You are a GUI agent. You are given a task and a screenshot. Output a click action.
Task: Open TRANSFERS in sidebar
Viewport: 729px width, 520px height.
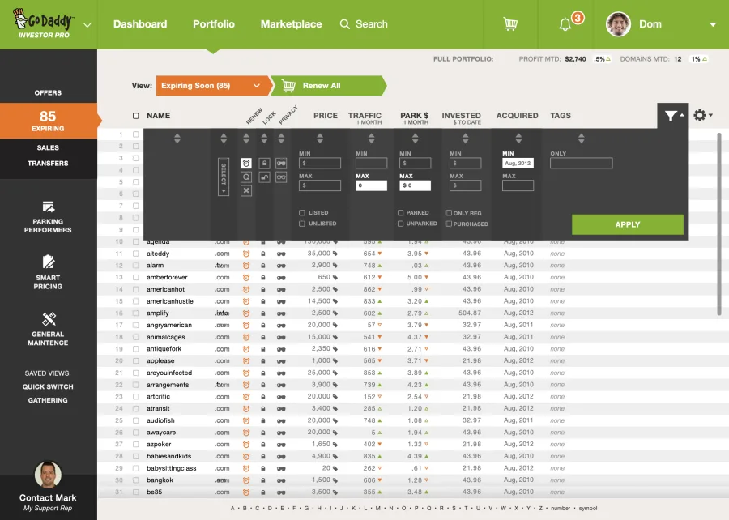(x=48, y=164)
